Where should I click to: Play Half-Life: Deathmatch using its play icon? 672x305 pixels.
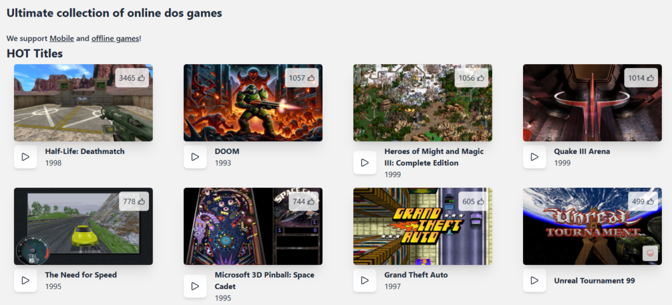(x=25, y=157)
